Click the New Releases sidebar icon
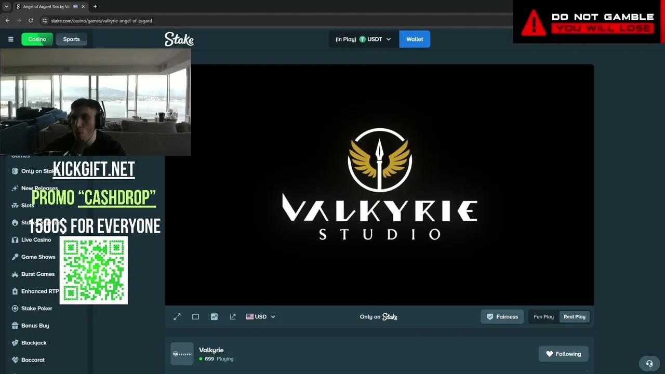Viewport: 665px width, 374px height. pyautogui.click(x=15, y=188)
